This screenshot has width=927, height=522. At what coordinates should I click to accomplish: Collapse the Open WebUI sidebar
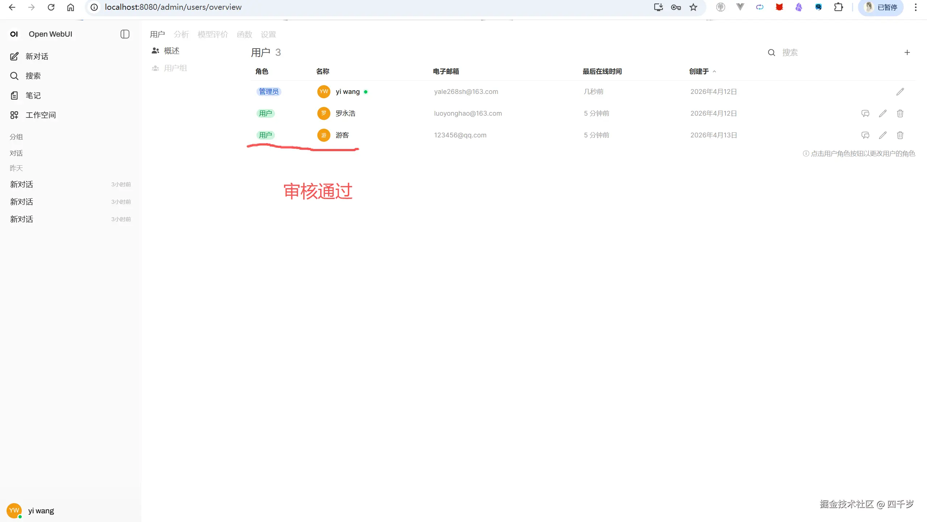coord(125,34)
